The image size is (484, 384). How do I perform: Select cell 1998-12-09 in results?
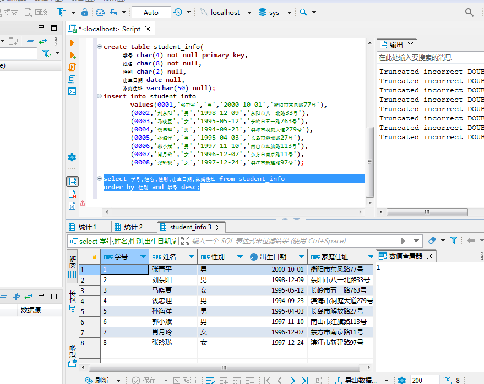point(276,280)
